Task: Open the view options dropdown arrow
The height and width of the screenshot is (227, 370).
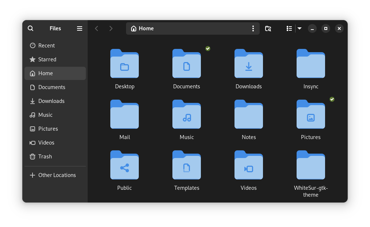Action: tap(299, 28)
